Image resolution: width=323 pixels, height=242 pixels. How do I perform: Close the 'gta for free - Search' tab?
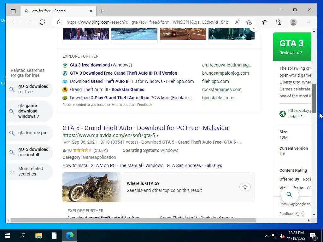[x=91, y=11]
